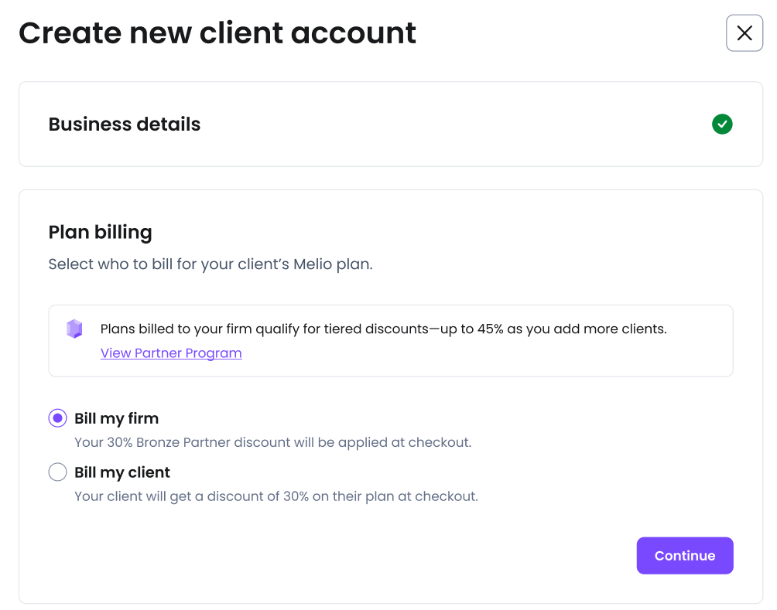The width and height of the screenshot is (777, 610).
Task: Click the client discount at checkout description
Action: 276,496
